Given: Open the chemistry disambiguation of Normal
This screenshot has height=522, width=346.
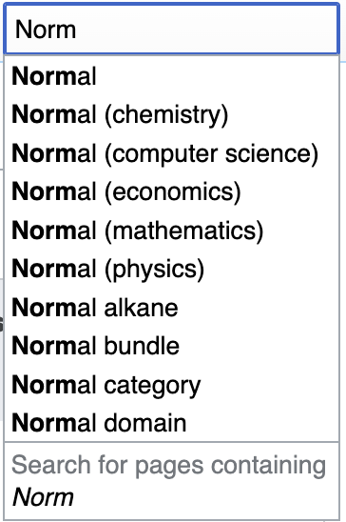Looking at the screenshot, I should tap(172, 115).
